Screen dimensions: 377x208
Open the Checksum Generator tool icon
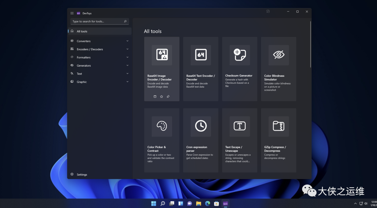pos(239,55)
